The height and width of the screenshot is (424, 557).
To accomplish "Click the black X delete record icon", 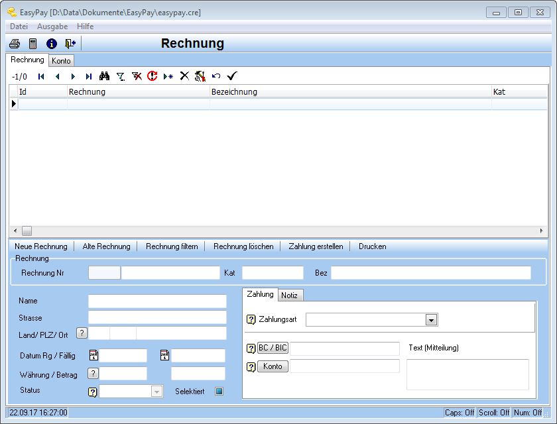I will (x=184, y=76).
